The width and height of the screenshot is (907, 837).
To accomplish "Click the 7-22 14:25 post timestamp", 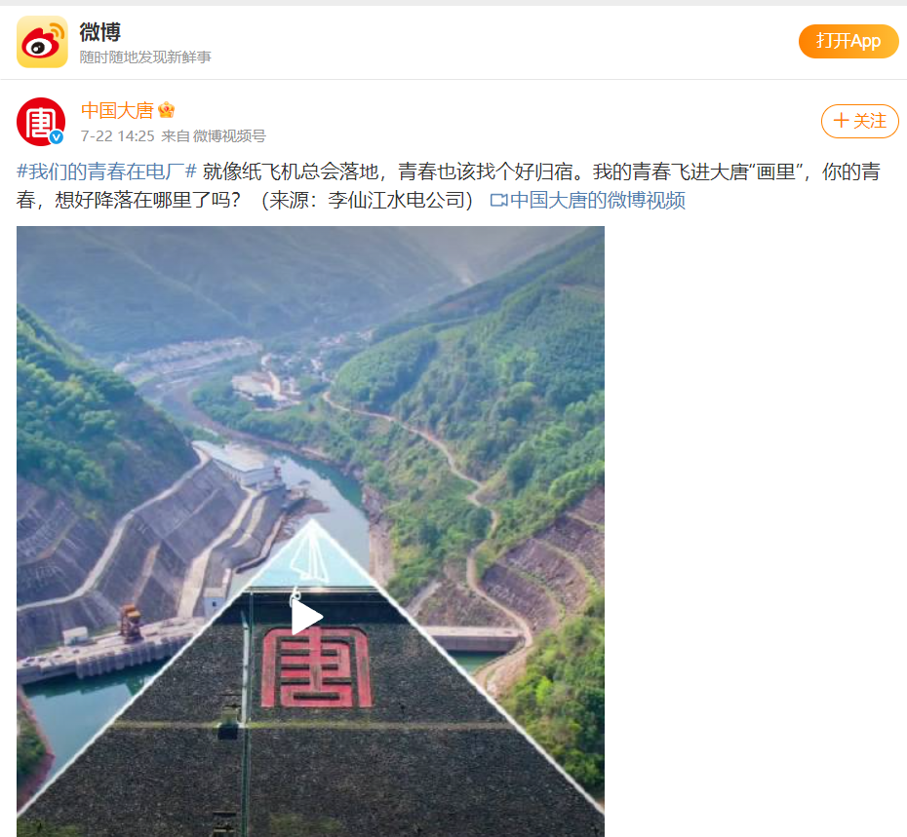I will pyautogui.click(x=117, y=136).
